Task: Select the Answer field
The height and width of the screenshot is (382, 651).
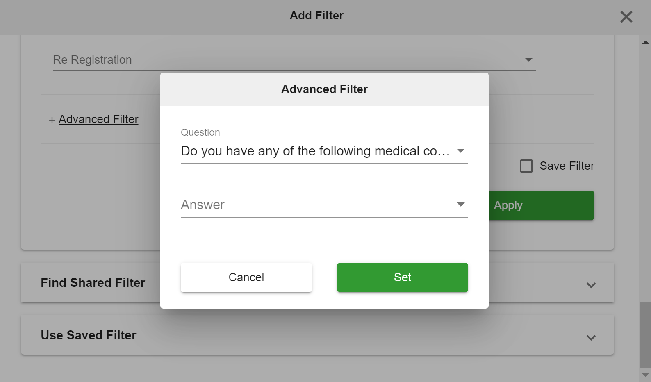Action: [324, 205]
